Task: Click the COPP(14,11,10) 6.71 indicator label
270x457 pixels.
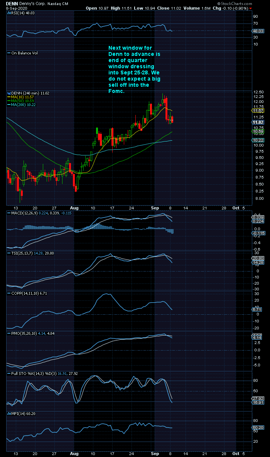Action: pyautogui.click(x=27, y=293)
